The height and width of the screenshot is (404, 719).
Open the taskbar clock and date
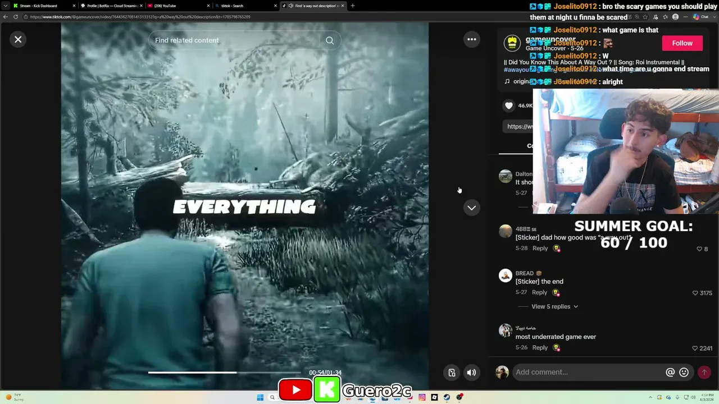coord(708,397)
